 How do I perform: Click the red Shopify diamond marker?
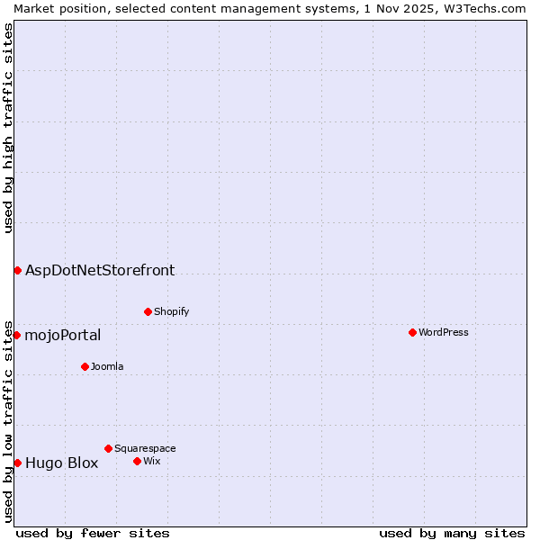[x=148, y=311]
